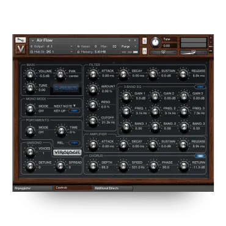Click the Filter Amount knob
226x226 pixels.
coord(93,89)
